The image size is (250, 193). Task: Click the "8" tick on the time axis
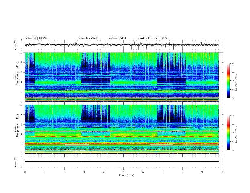[x=182, y=172]
